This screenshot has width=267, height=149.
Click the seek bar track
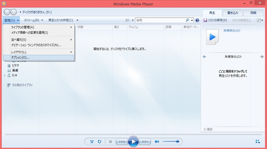pyautogui.click(x=133, y=134)
